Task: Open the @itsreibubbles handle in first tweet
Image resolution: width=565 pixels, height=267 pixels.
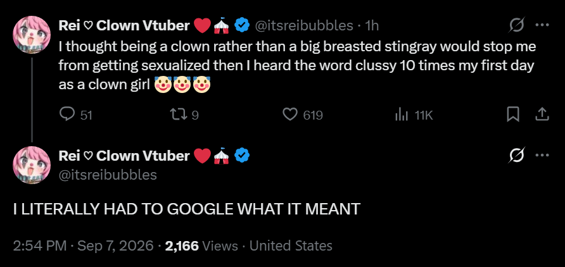Action: pos(304,25)
